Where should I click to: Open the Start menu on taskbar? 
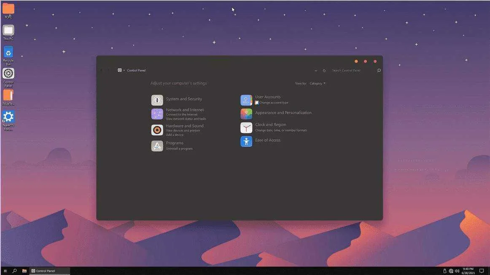[x=5, y=271]
